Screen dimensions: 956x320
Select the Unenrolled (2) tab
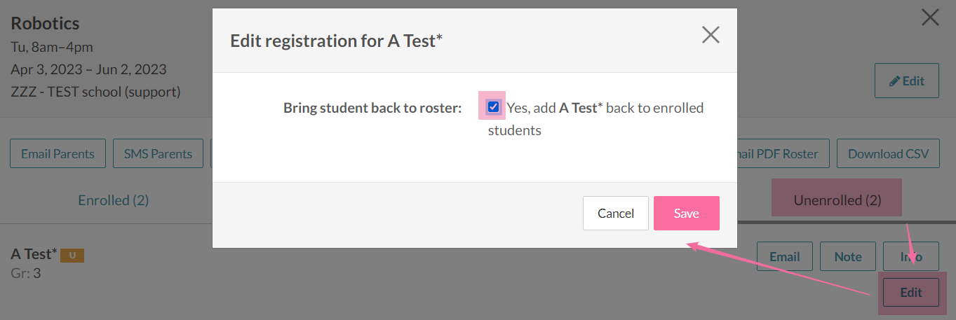[837, 200]
